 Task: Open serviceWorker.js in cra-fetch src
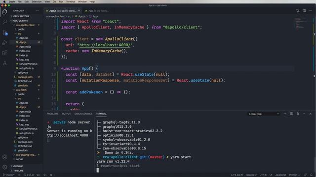click(x=28, y=129)
